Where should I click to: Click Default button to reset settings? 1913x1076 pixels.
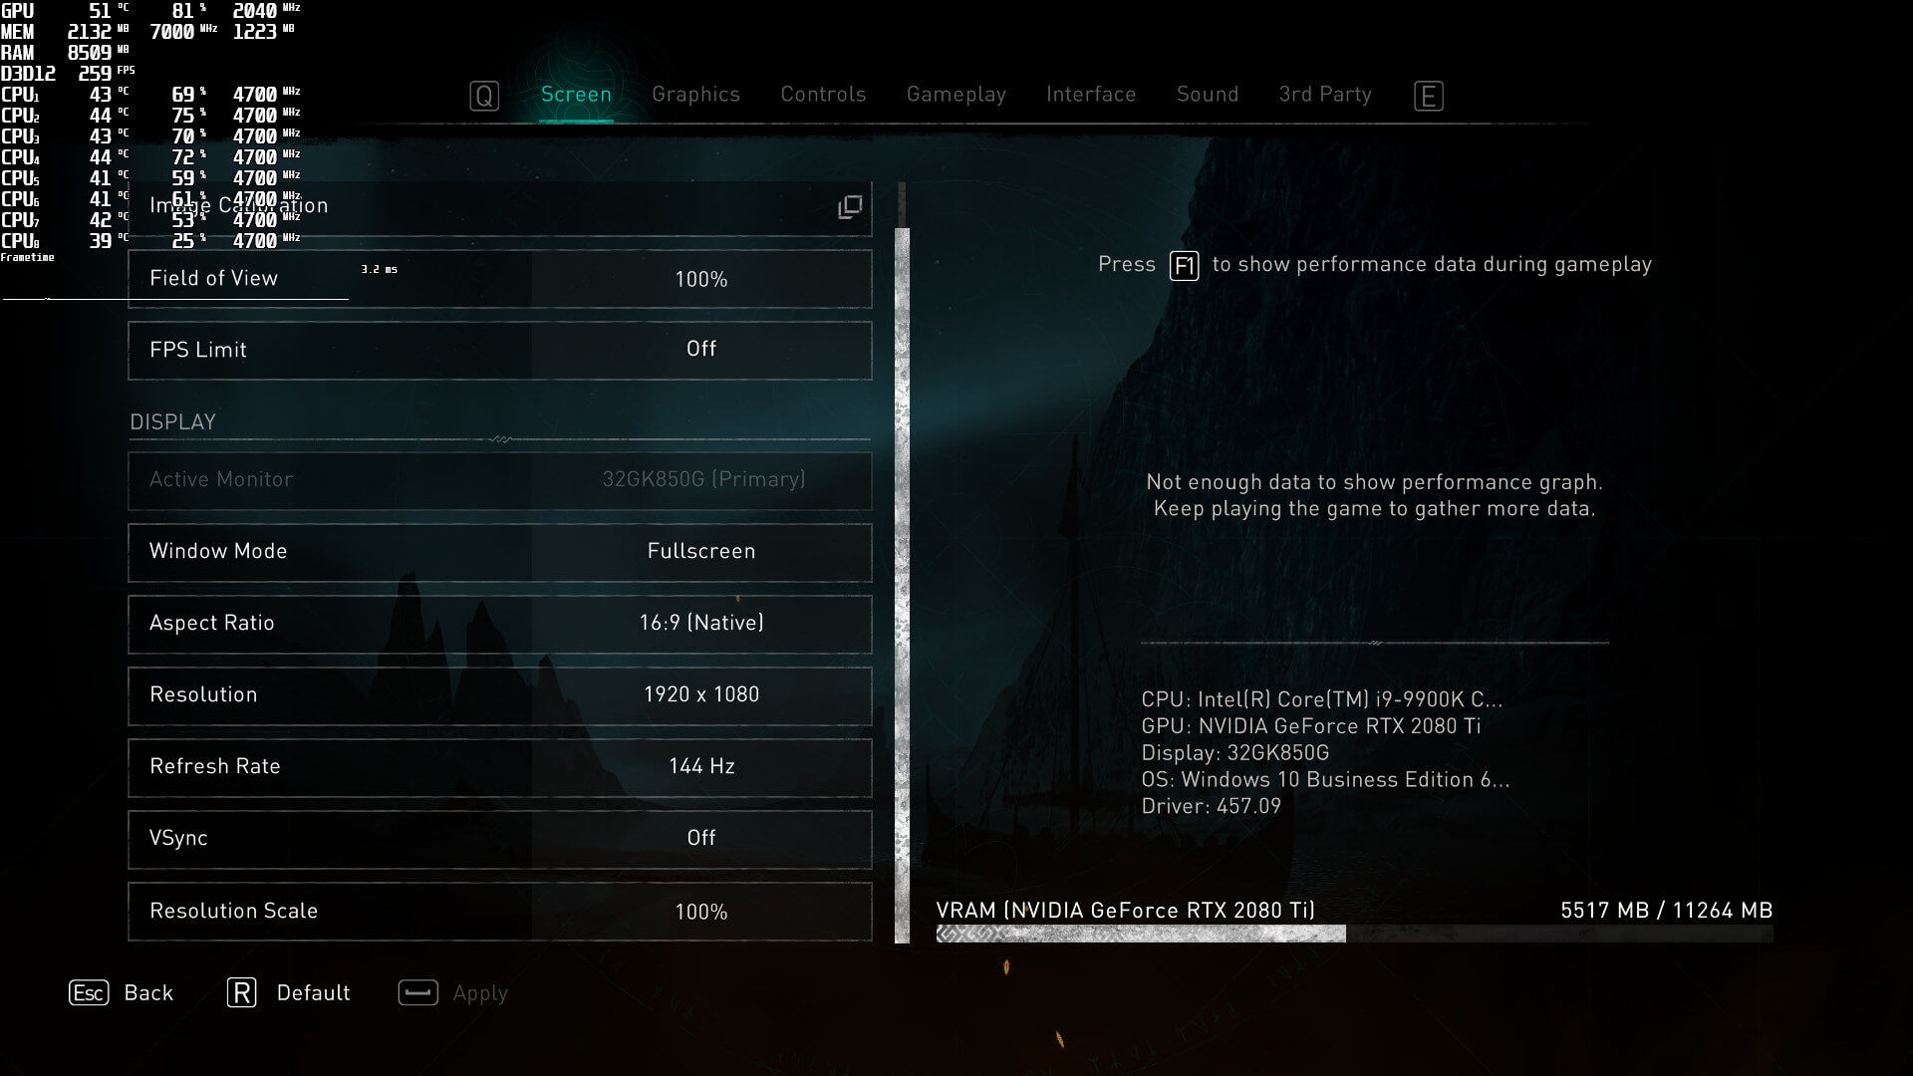(288, 993)
